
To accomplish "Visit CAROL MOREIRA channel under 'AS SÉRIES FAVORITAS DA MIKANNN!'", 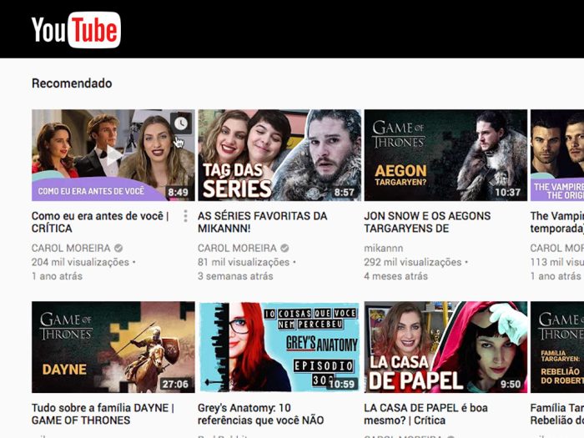I will point(237,248).
